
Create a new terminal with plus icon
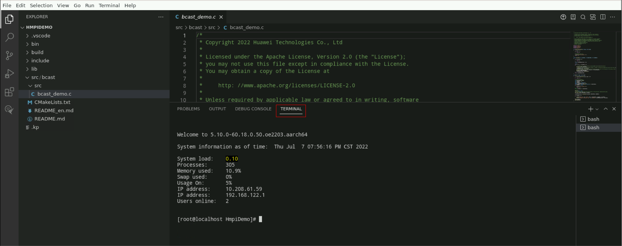pyautogui.click(x=590, y=109)
